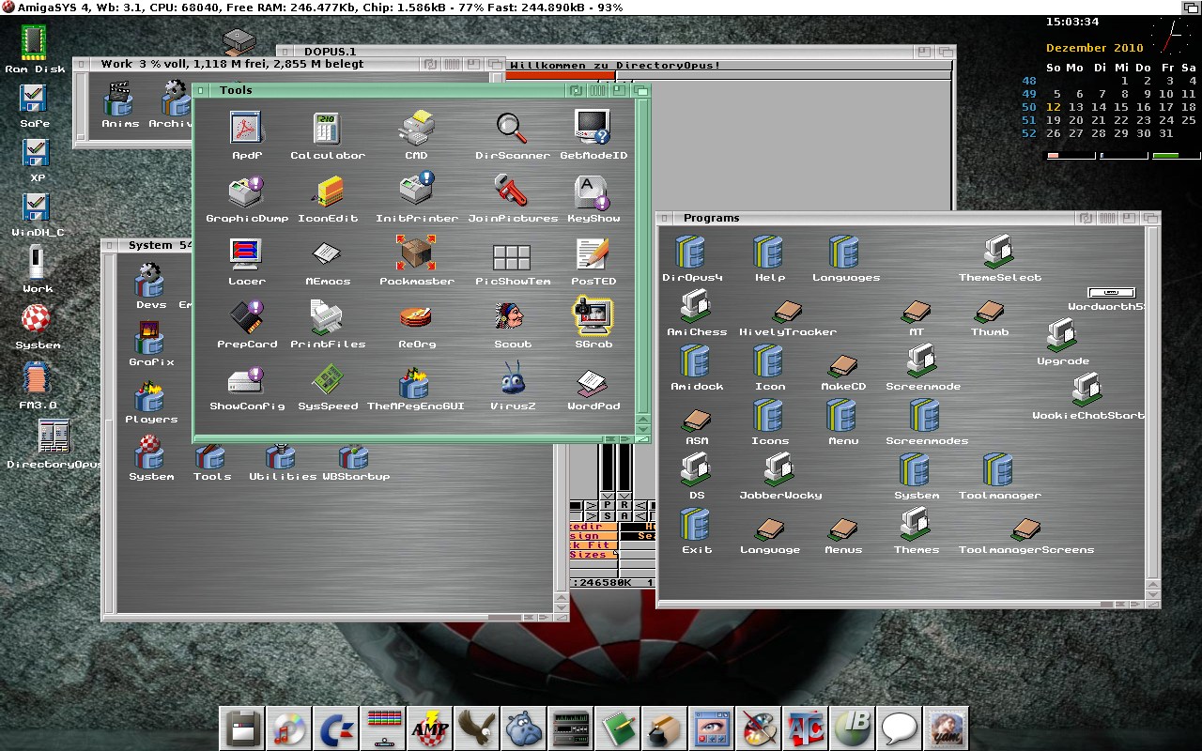Screen dimensions: 1202x751
Task: Open AmiChess in the Programs window
Action: 696,306
